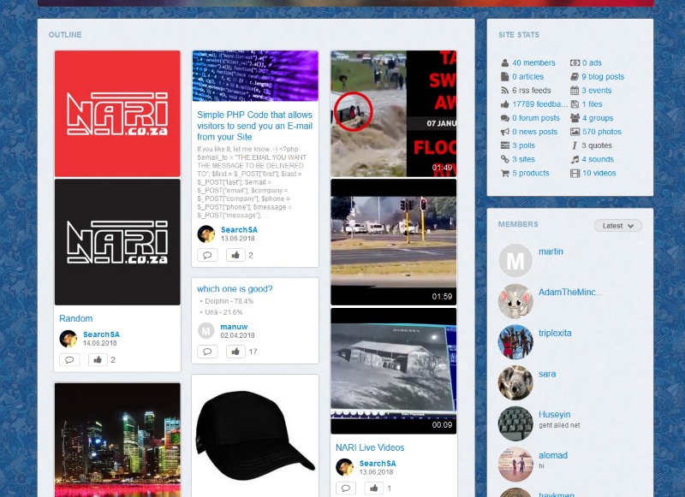Click comment icon under NARI Live Videos
Viewport: 685px width, 497px height.
click(345, 488)
